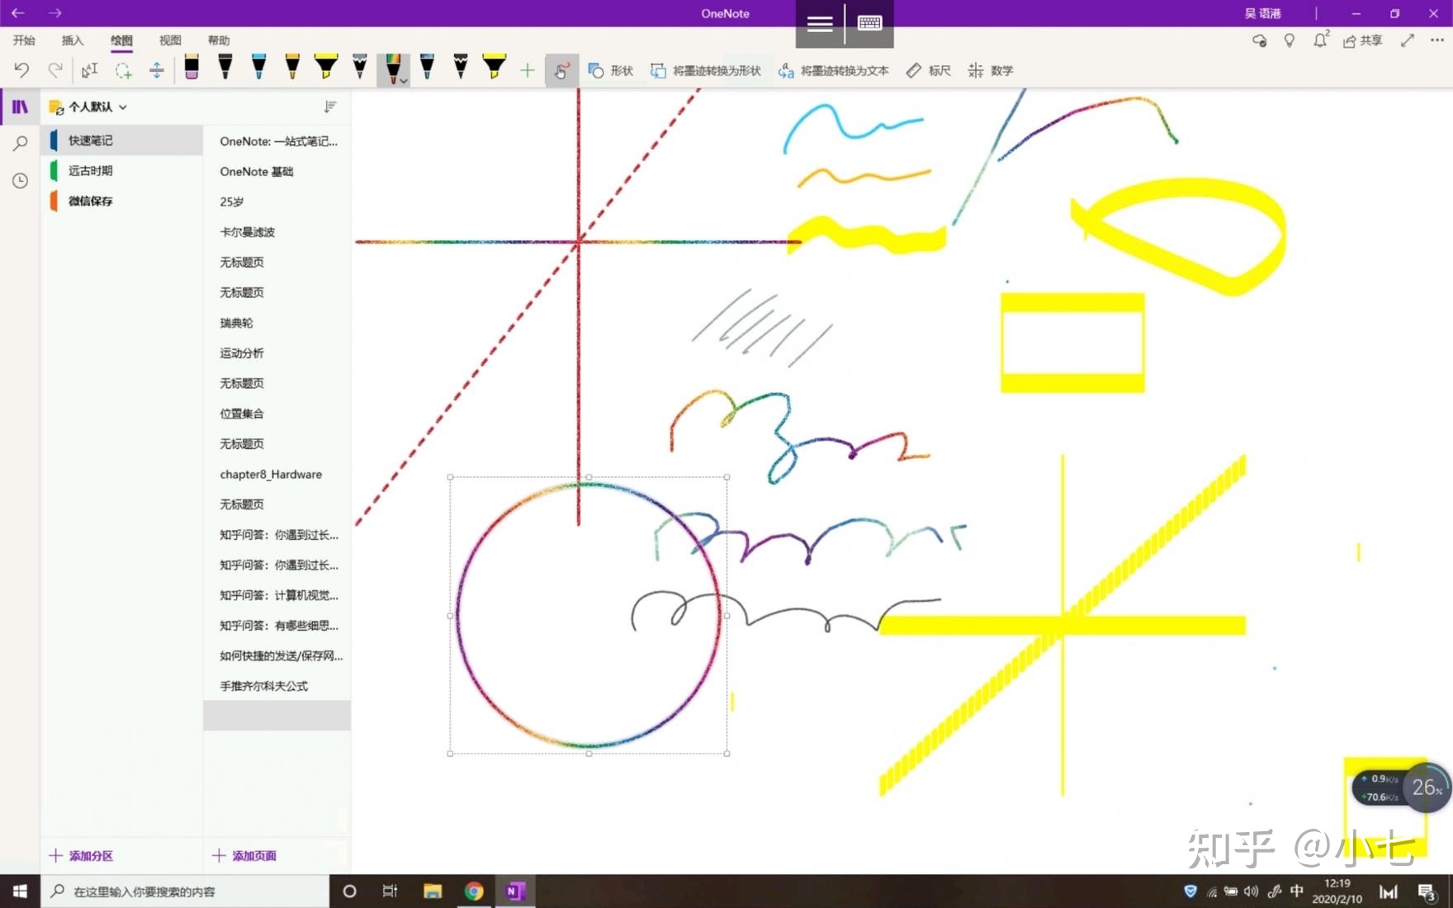Image resolution: width=1453 pixels, height=908 pixels.
Task: Select the Lasso Select tool
Action: point(123,71)
